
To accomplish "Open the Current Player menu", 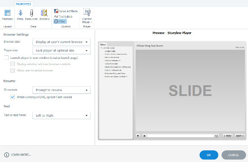I will click(87, 16).
